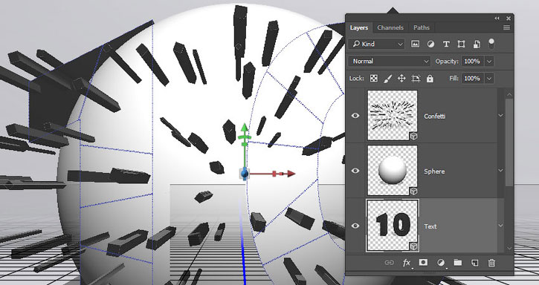Open the Opacity slider dropdown arrow
This screenshot has width=539, height=285.
[x=489, y=62]
